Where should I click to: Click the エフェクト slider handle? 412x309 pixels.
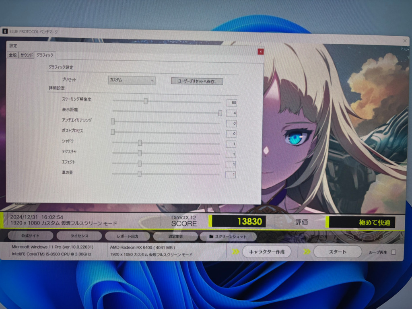click(x=140, y=163)
